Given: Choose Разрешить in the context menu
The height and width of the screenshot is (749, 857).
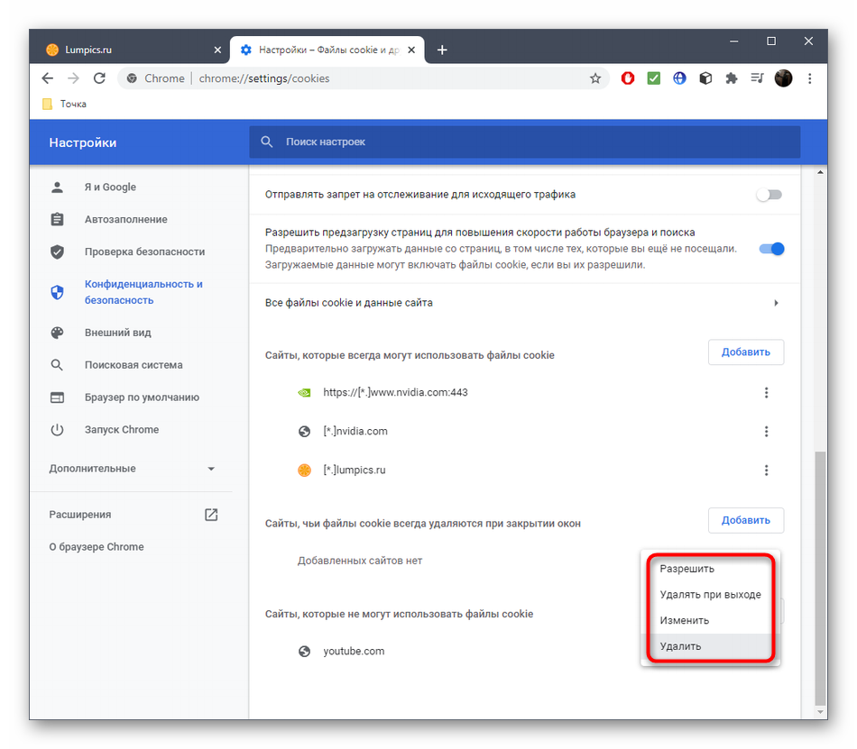Looking at the screenshot, I should (x=711, y=569).
